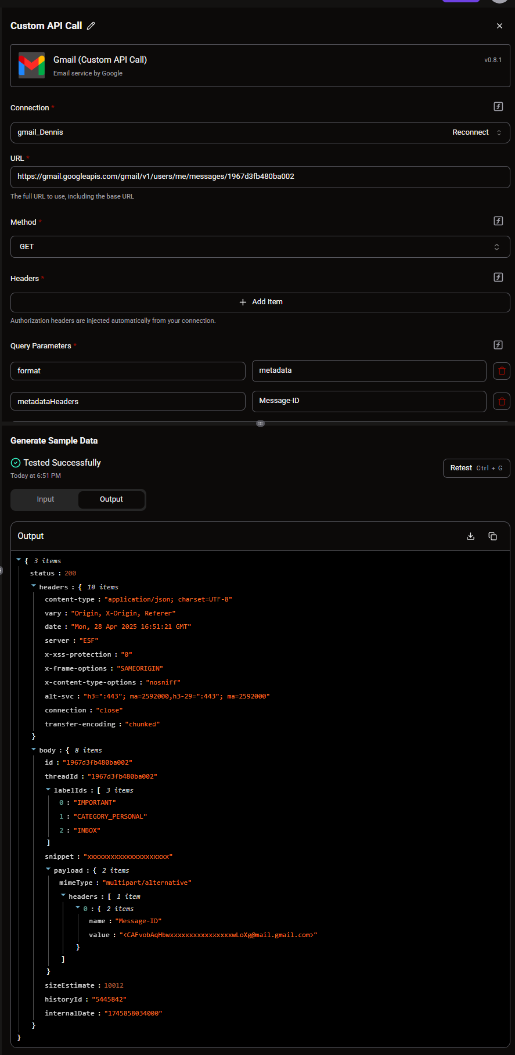Toggle dynamic value mode for Query Parameters

(498, 345)
